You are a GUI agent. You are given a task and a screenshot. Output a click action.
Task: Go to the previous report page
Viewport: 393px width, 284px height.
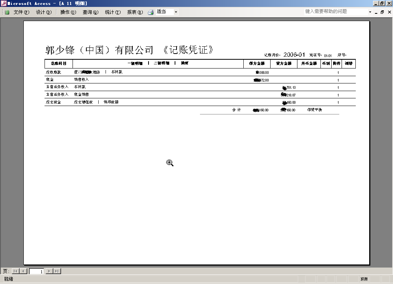point(23,271)
